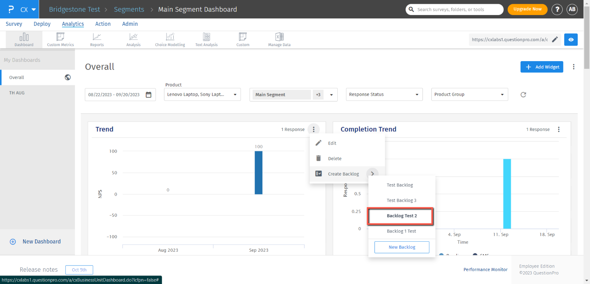Open the Custom Metrics toolbar icon
The height and width of the screenshot is (284, 590).
(60, 40)
